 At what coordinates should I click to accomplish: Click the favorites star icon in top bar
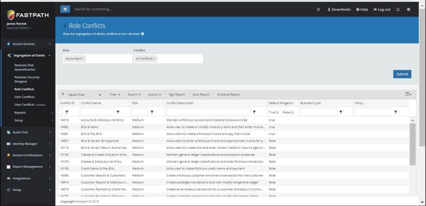pos(319,9)
